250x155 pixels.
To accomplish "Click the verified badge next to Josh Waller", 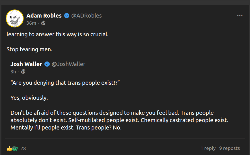I will click(x=47, y=64).
